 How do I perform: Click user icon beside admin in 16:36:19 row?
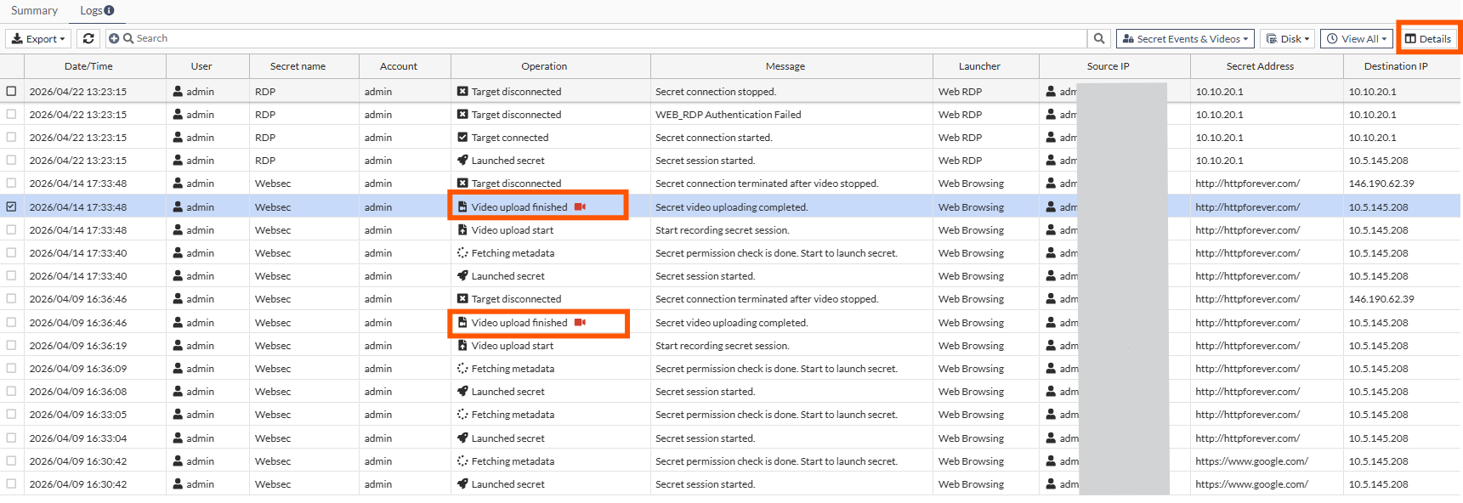178,345
